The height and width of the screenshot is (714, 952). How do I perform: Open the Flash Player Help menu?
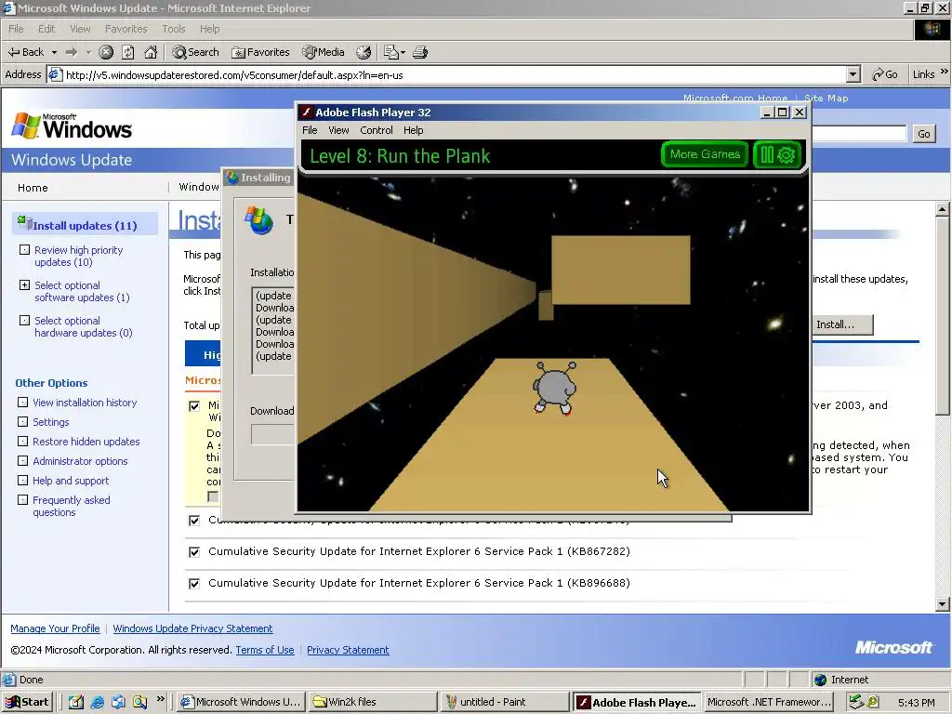point(413,130)
